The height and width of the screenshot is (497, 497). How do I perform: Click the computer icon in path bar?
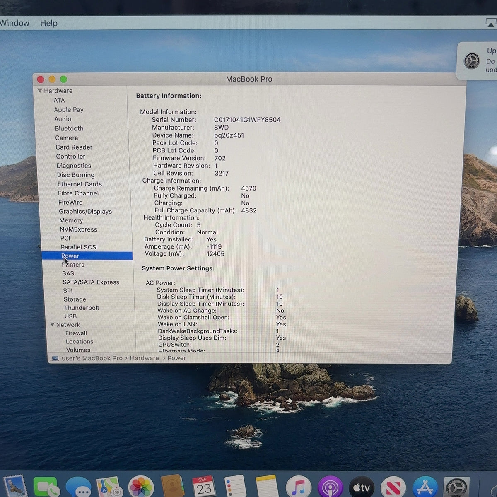point(55,358)
